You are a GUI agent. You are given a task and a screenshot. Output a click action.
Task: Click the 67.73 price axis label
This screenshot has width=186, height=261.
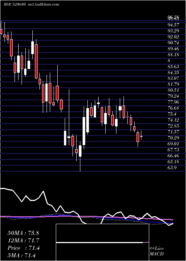coord(173,150)
